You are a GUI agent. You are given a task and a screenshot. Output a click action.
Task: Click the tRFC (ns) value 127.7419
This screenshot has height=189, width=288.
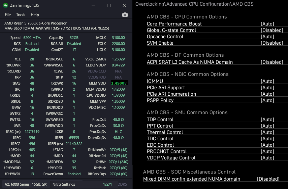coord(32,132)
